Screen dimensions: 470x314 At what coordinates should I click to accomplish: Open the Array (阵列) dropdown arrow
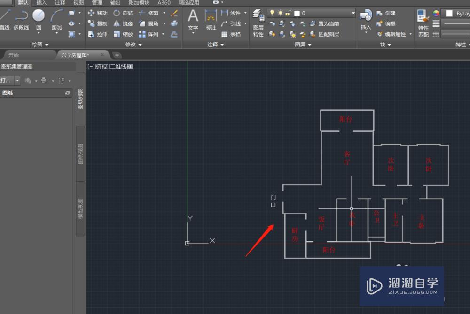(x=162, y=34)
